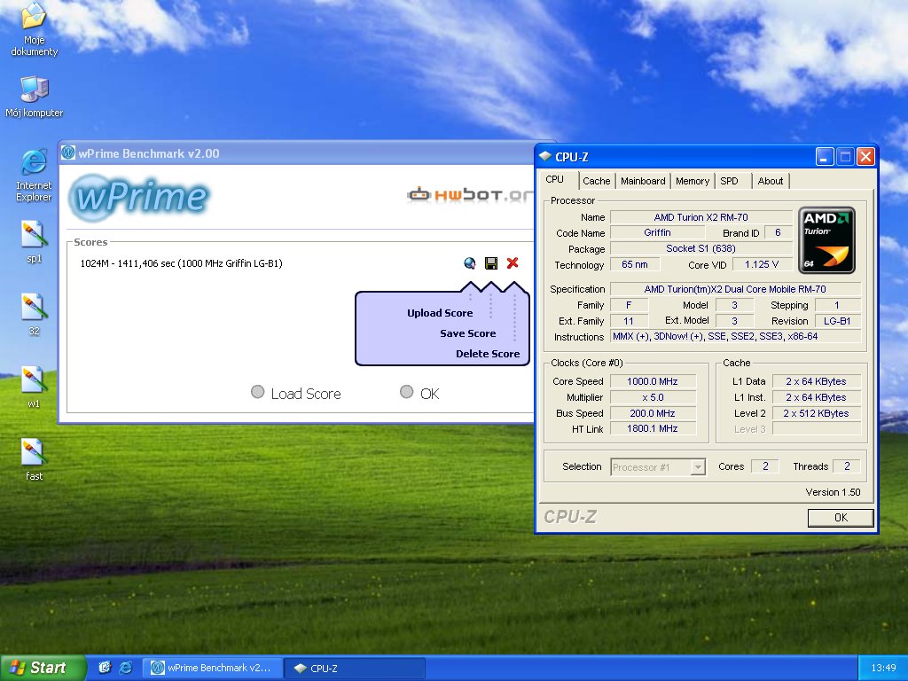Click the Ext. Family value 11

point(629,321)
